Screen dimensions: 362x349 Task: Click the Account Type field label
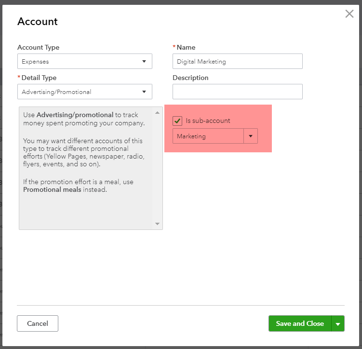39,47
